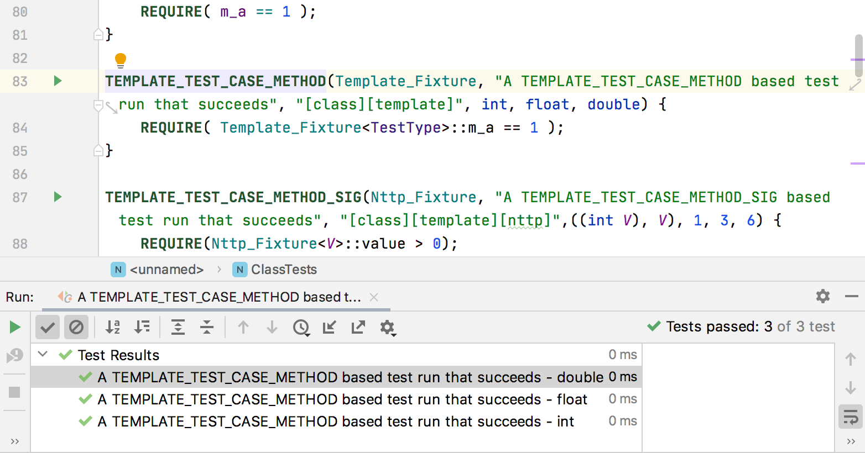This screenshot has width=865, height=453.
Task: Open the test history clock icon
Action: pyautogui.click(x=301, y=327)
